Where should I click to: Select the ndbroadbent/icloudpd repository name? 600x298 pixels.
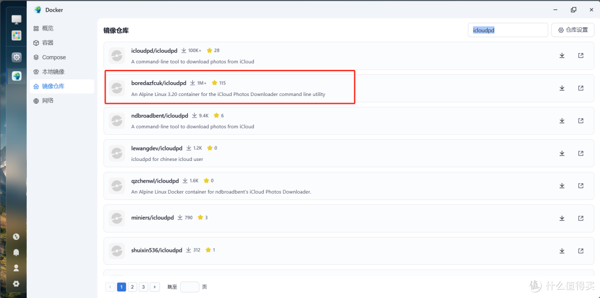click(x=159, y=115)
